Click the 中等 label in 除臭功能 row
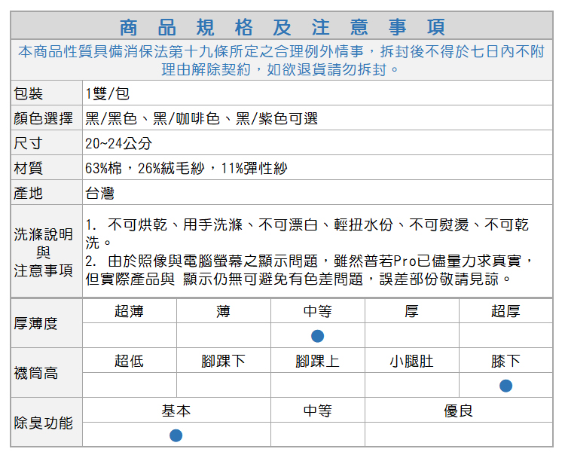 pos(317,411)
